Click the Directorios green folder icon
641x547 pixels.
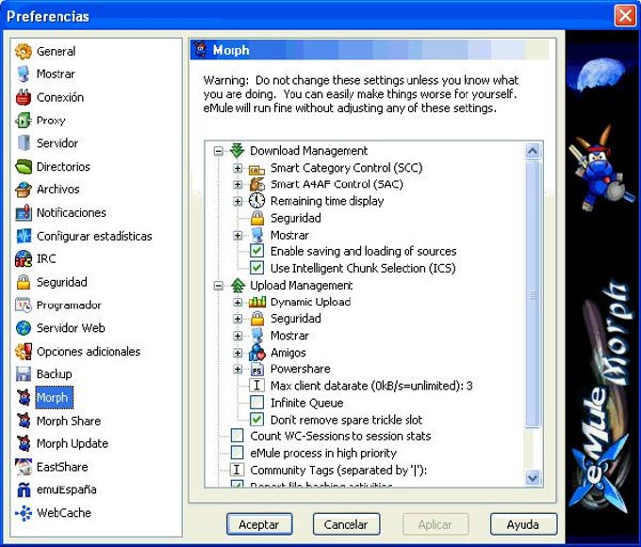tap(24, 167)
